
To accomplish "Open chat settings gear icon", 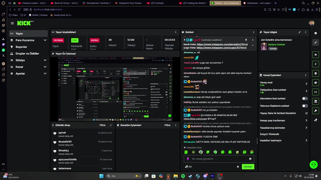I will (x=238, y=167).
